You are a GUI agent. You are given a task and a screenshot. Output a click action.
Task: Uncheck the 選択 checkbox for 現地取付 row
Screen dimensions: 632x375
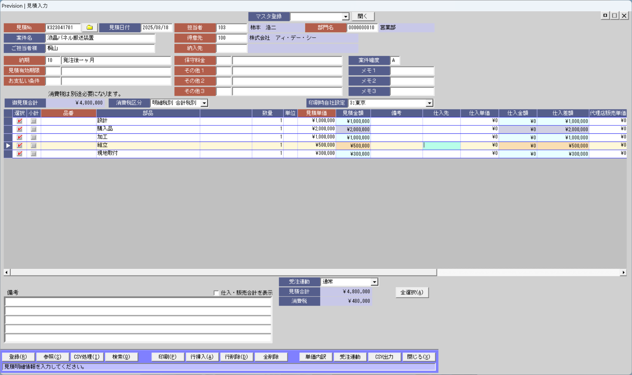(x=19, y=154)
